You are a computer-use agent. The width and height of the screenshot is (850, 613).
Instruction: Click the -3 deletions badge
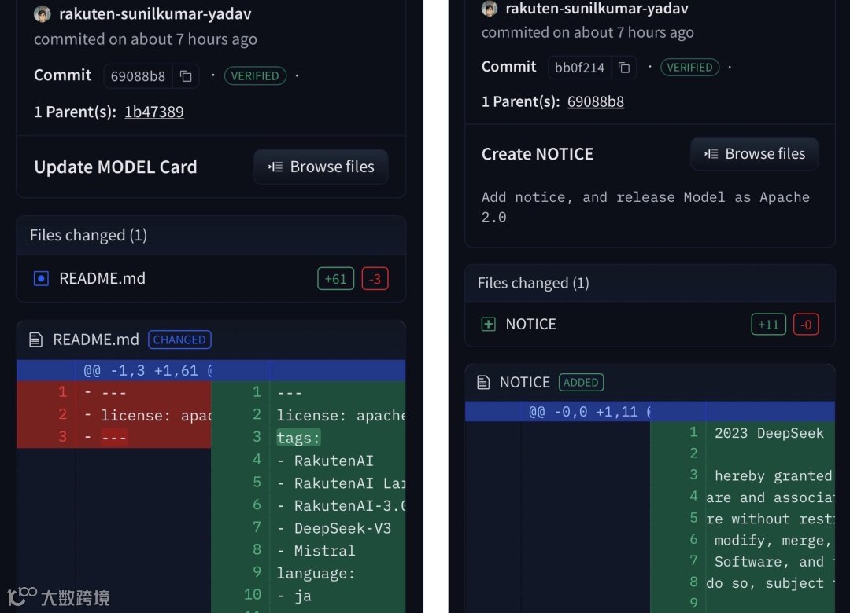coord(375,279)
